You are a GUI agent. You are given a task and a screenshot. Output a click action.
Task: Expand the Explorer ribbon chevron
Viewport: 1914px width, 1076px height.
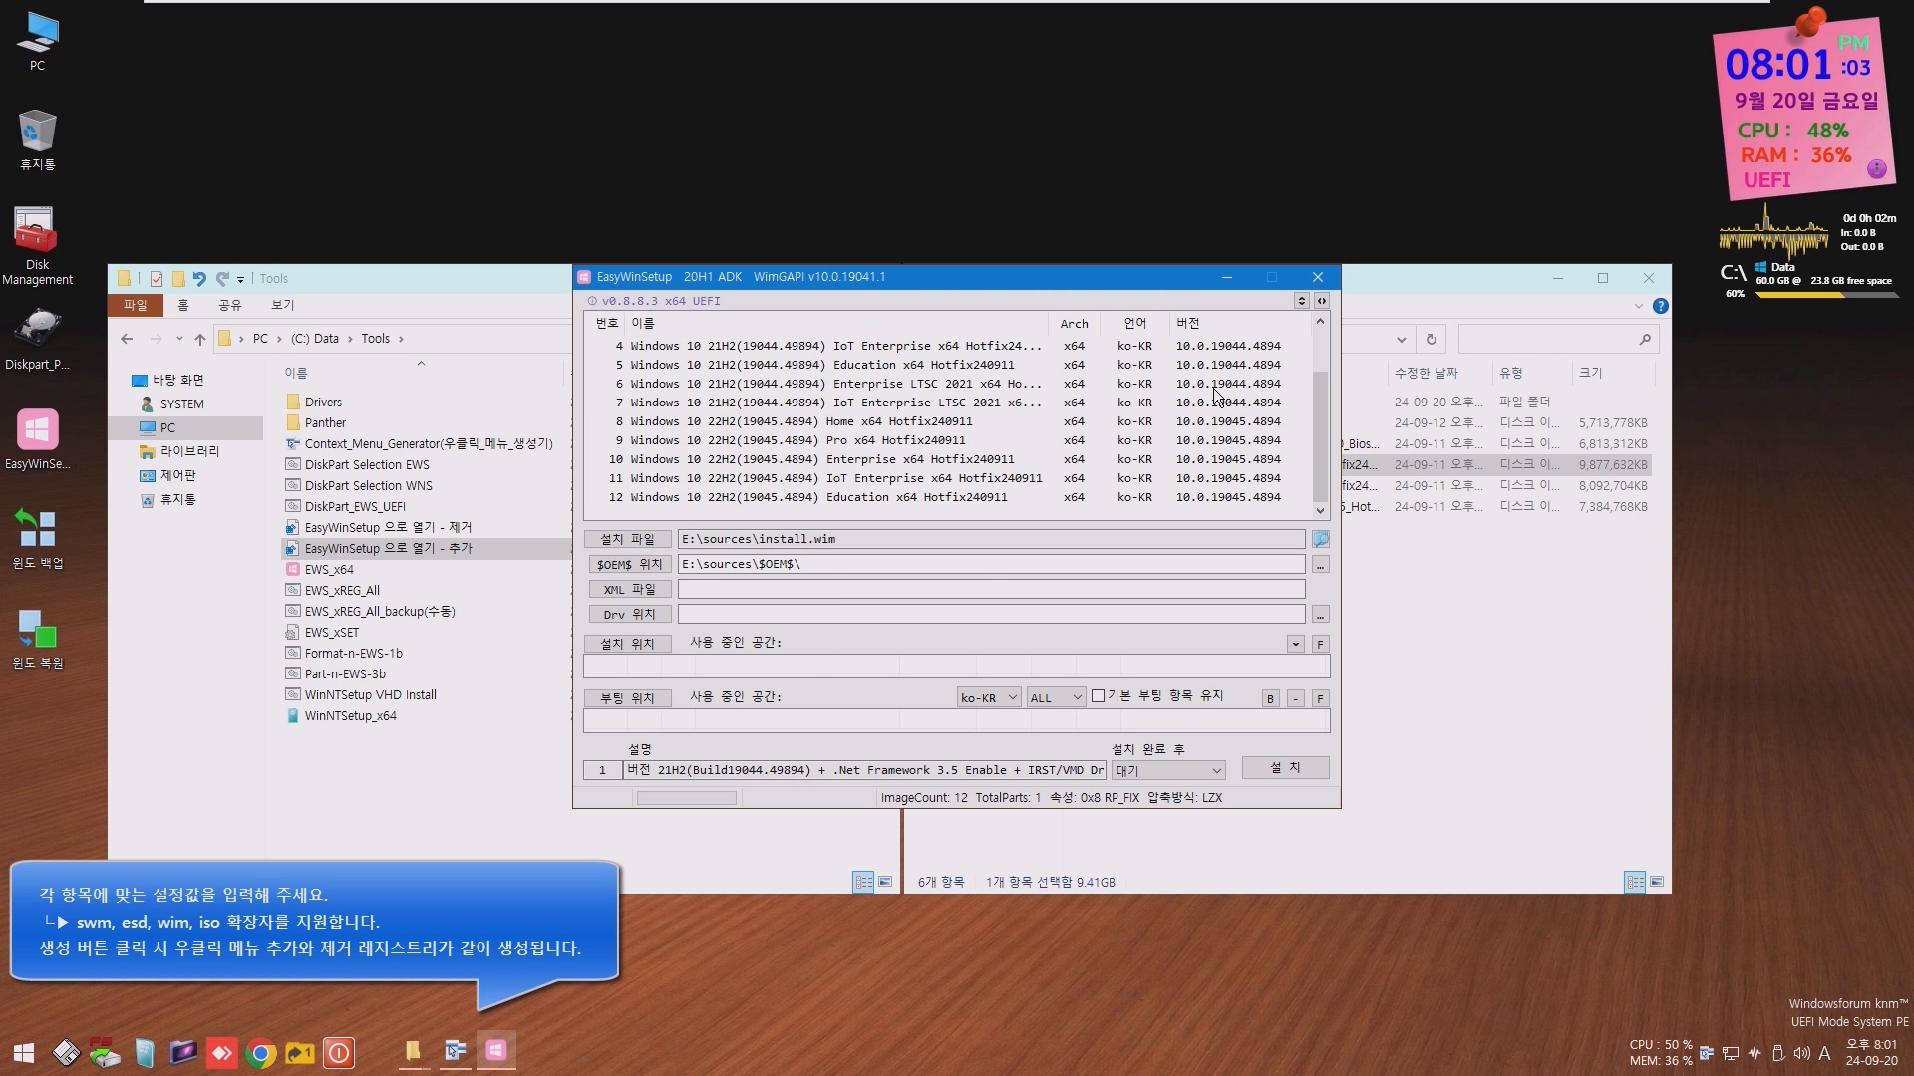pos(1638,306)
